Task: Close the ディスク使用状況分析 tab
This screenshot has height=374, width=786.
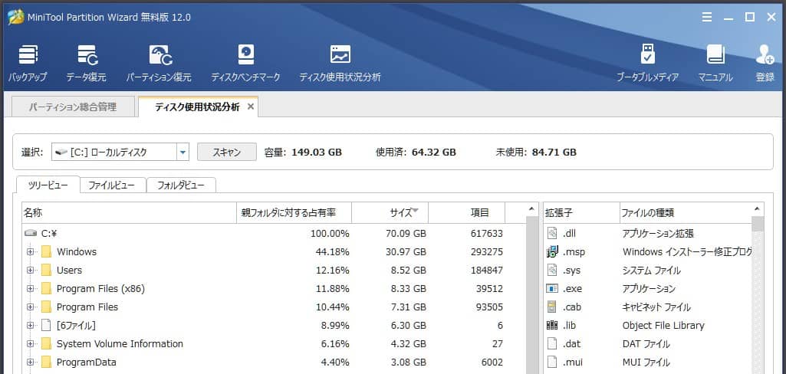Action: click(x=251, y=107)
